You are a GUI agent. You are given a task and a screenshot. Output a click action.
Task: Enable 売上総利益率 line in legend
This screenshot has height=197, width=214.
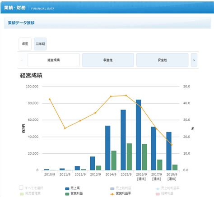click(167, 188)
